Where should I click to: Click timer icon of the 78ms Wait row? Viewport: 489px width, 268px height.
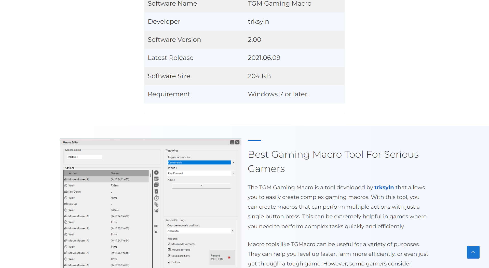tap(66, 198)
